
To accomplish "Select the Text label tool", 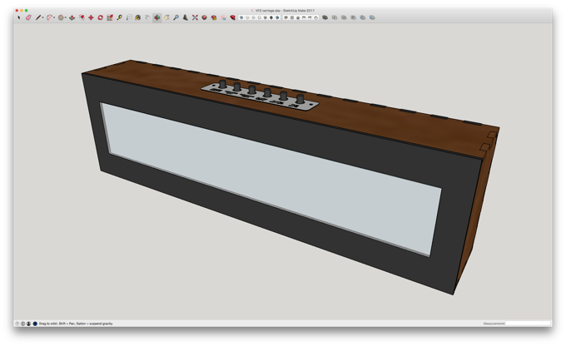I will (129, 17).
